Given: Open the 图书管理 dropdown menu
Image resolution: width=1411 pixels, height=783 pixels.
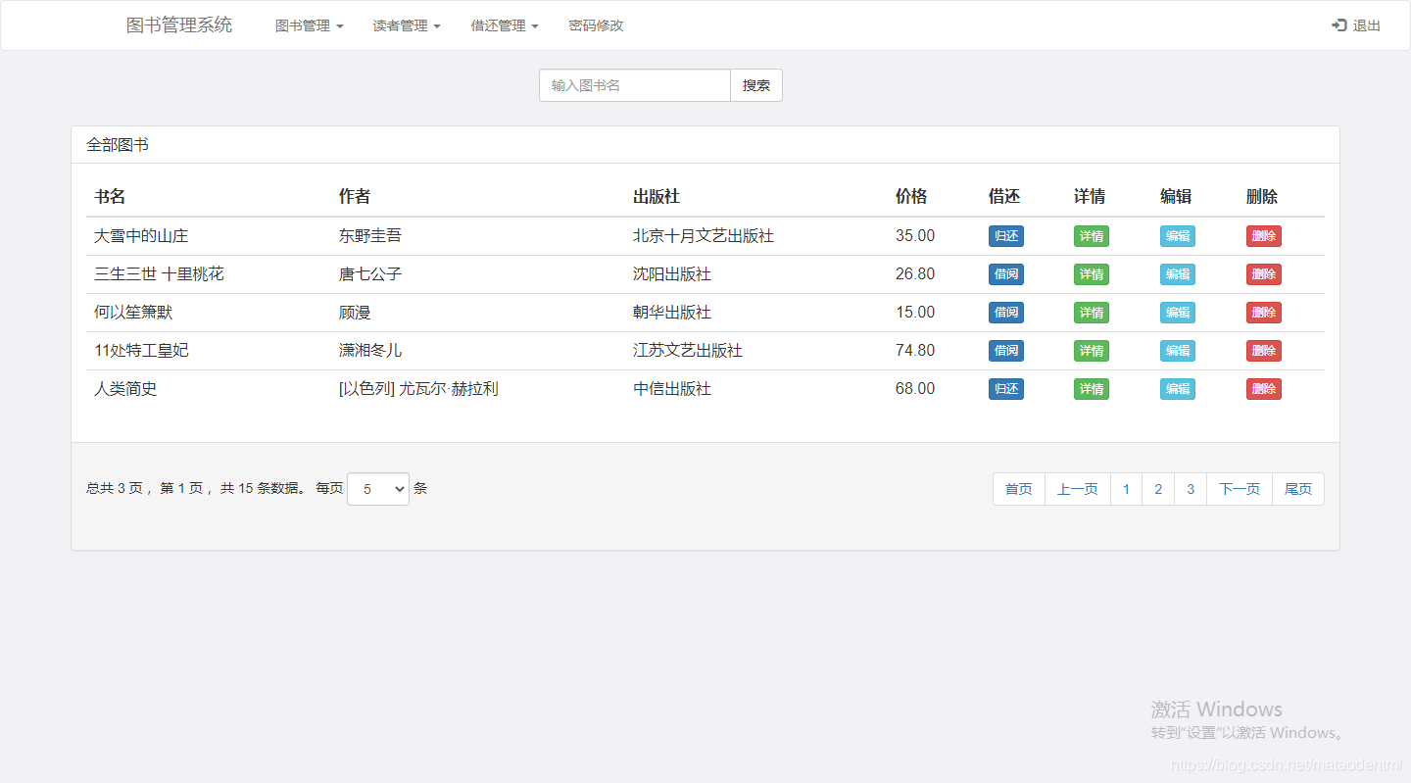Looking at the screenshot, I should coord(310,25).
